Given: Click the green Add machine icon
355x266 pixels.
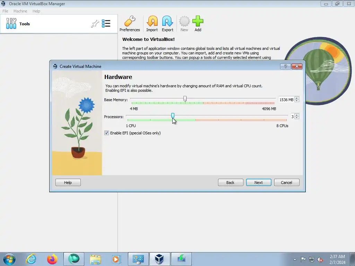Looking at the screenshot, I should 198,24.
